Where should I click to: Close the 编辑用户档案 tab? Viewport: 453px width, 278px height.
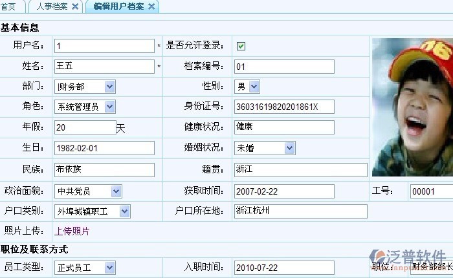(151, 6)
